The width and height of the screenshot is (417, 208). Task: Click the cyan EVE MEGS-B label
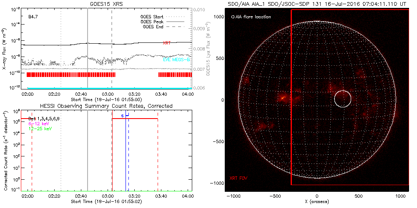point(177,60)
